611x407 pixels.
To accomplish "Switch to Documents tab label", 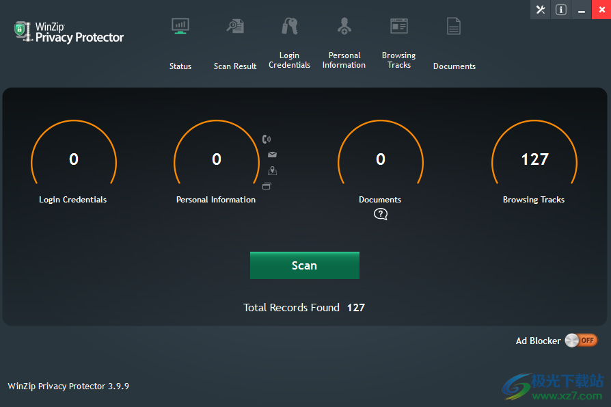I will click(454, 66).
